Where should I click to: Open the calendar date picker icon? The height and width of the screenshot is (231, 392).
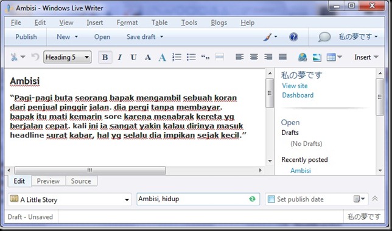(x=357, y=199)
